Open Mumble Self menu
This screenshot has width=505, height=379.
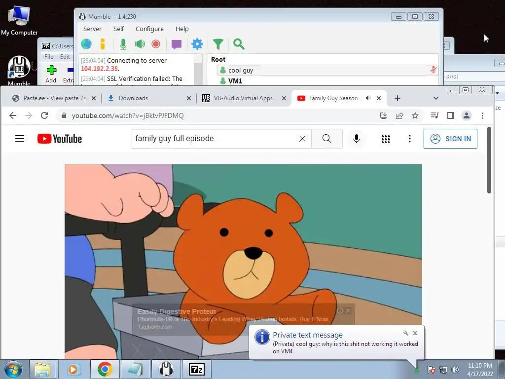point(118,29)
